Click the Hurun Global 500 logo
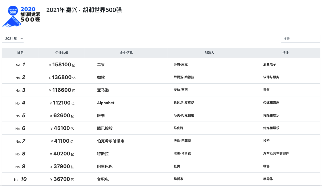The width and height of the screenshot is (322, 186). 21,17
